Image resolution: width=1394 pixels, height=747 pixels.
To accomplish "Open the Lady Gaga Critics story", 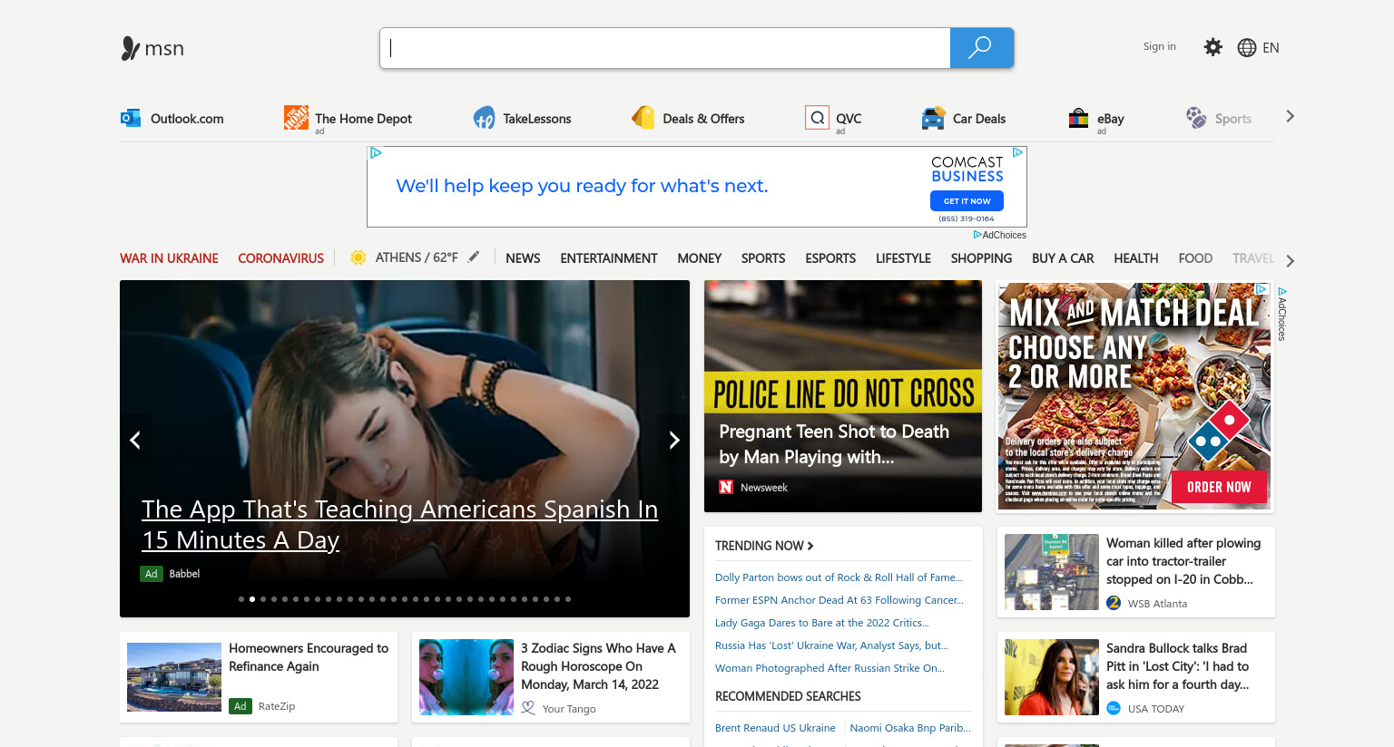I will point(822,623).
